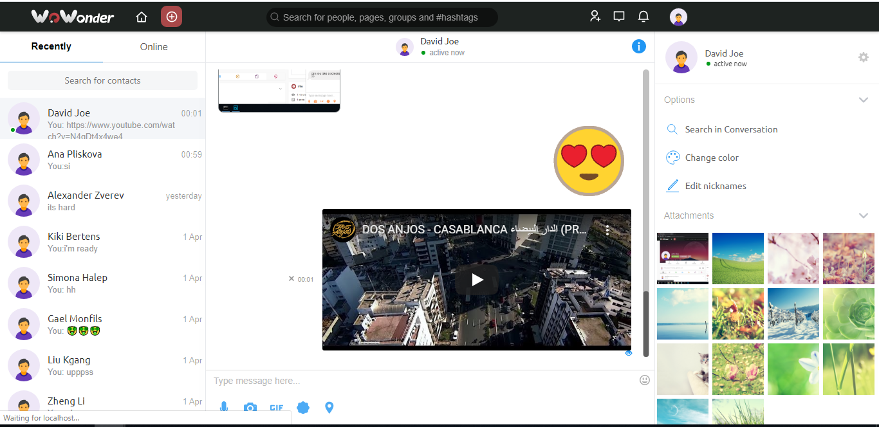
Task: Click Search in Conversation option
Action: click(x=731, y=129)
